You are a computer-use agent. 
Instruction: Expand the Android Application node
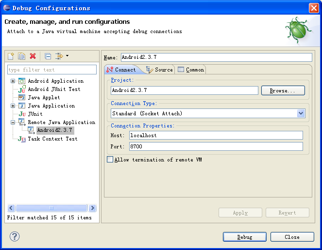[13, 81]
